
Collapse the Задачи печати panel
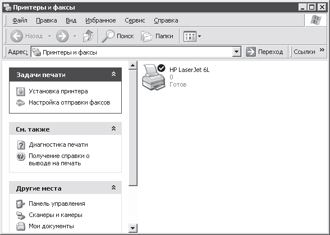pos(113,74)
